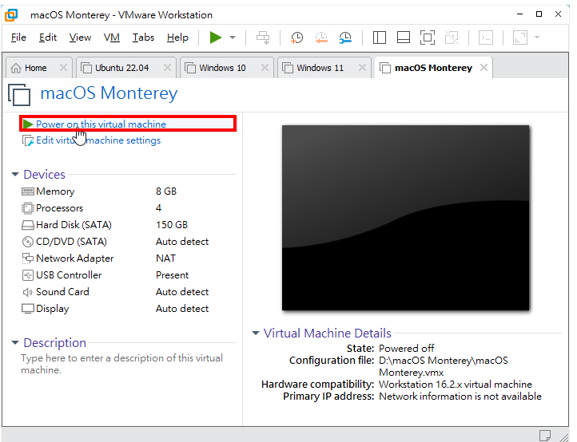Select the Hard Disk (SATA) device
The width and height of the screenshot is (577, 442).
click(128, 225)
